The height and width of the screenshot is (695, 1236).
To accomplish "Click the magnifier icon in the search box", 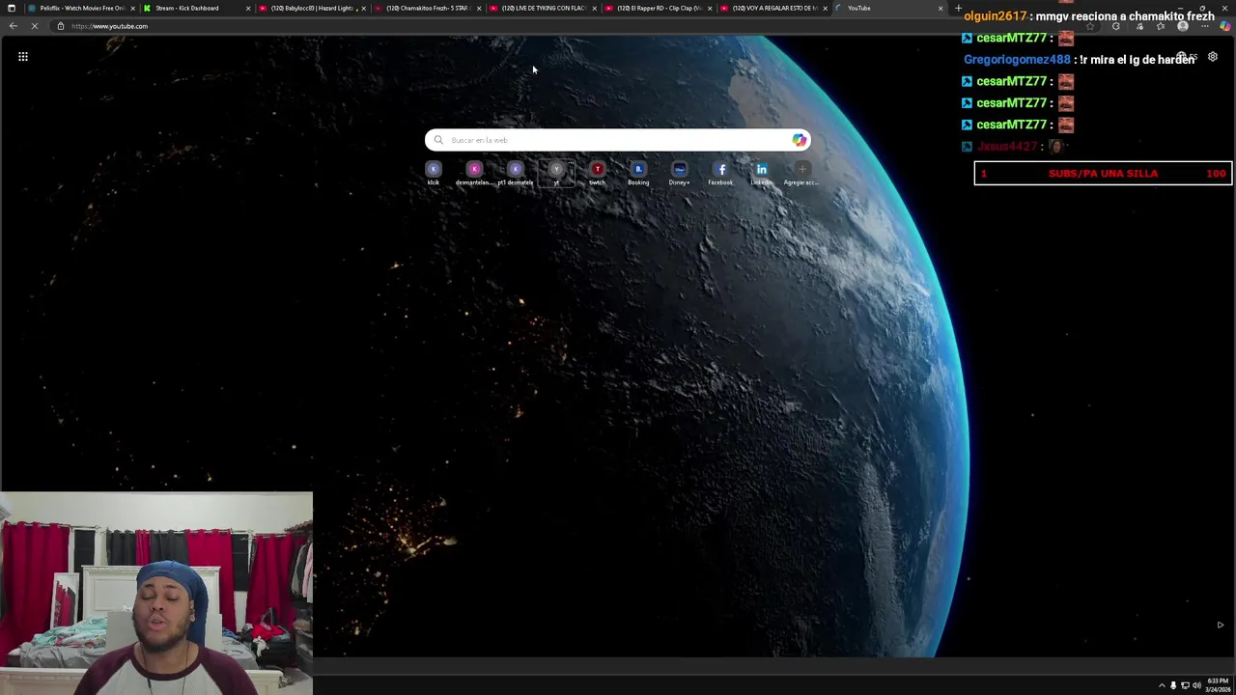I will (438, 140).
